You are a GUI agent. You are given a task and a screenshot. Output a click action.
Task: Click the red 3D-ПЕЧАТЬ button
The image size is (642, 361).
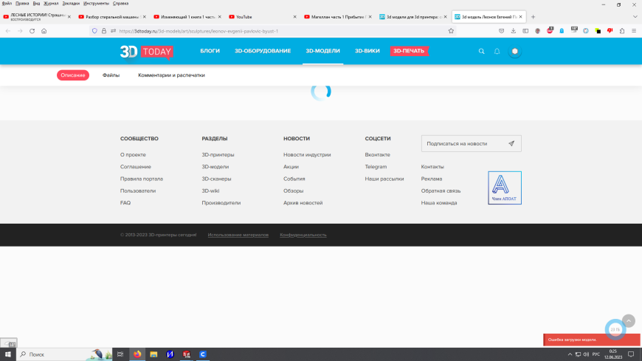pyautogui.click(x=409, y=51)
